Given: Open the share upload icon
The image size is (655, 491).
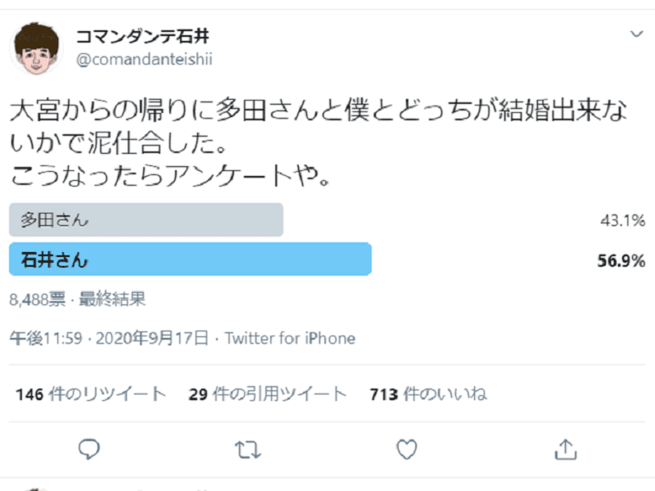Looking at the screenshot, I should [x=566, y=449].
